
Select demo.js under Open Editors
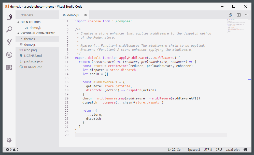point(37,28)
